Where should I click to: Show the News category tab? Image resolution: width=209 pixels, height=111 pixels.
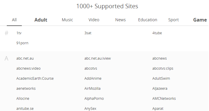tap(120, 20)
